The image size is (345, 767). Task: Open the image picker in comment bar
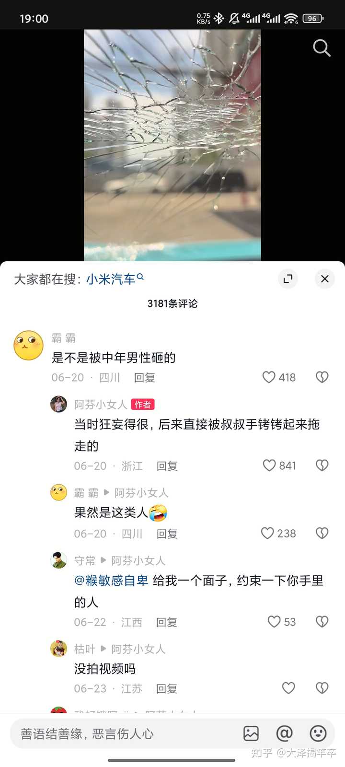251,733
